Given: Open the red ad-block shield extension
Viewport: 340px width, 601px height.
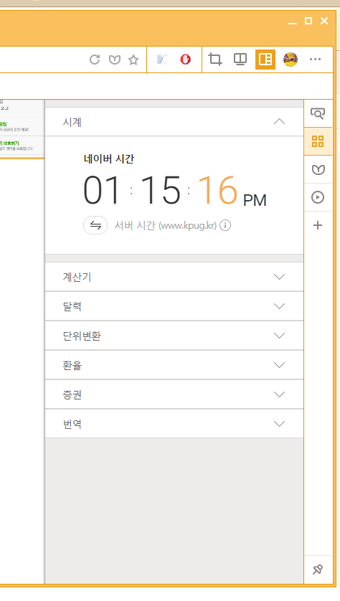Looking at the screenshot, I should [x=186, y=60].
